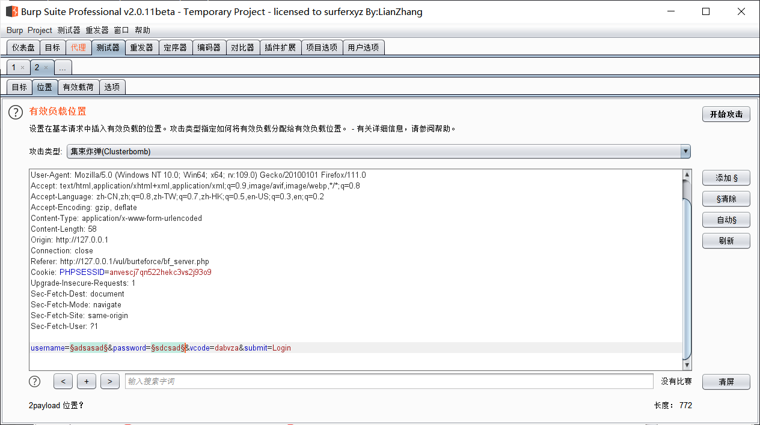Click the 2payload 位置 status label
Screen dimensions: 760x425
(56, 405)
